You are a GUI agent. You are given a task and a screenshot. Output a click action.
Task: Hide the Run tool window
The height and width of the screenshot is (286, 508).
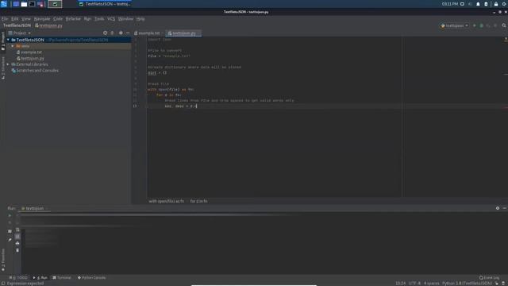(505, 208)
